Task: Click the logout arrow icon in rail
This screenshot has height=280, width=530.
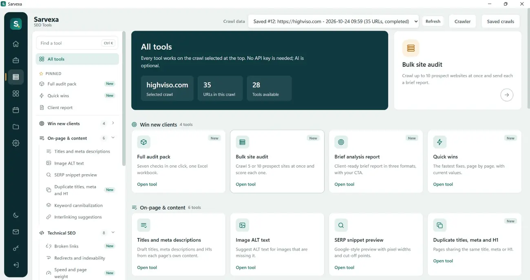Action: [16, 265]
